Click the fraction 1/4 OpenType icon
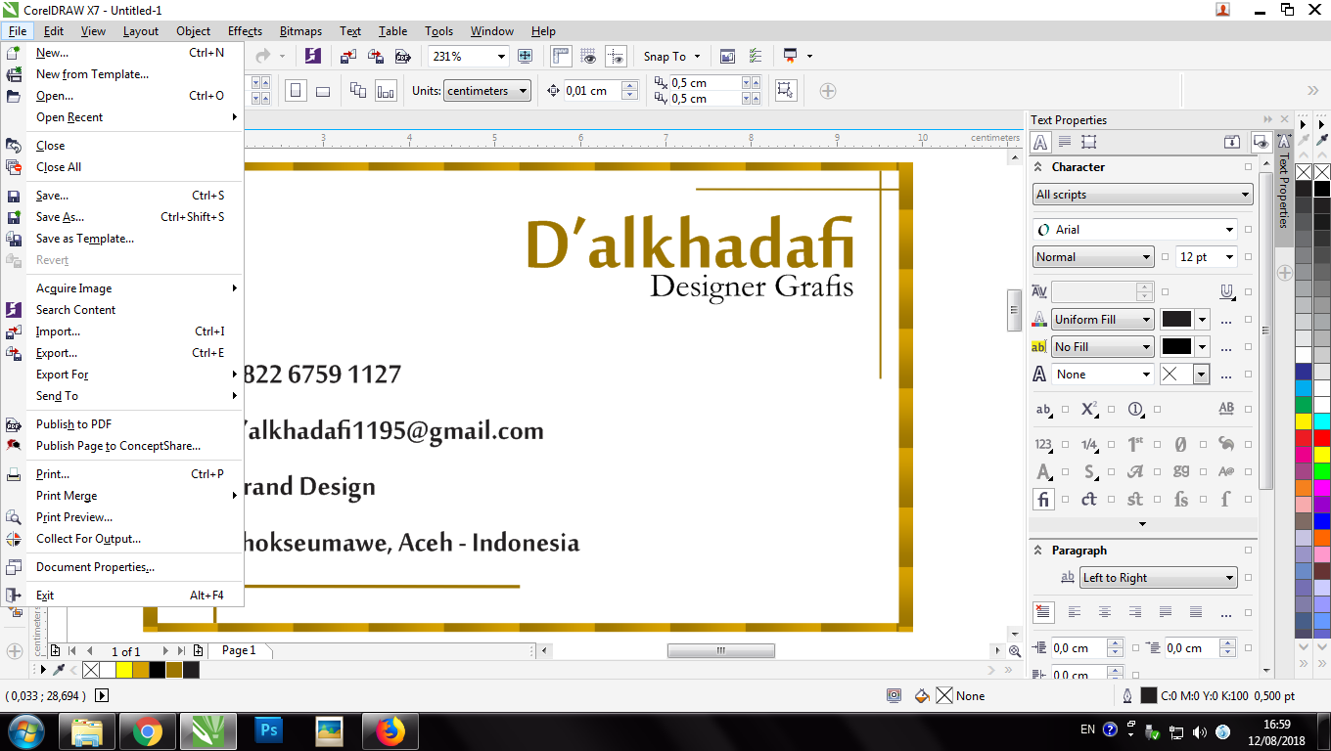This screenshot has width=1331, height=751. point(1089,445)
